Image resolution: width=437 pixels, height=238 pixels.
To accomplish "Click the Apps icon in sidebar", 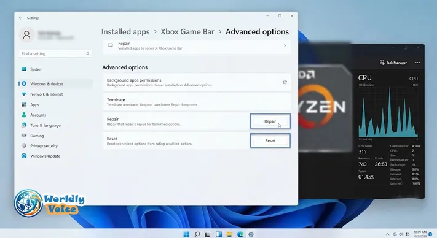I will point(24,104).
